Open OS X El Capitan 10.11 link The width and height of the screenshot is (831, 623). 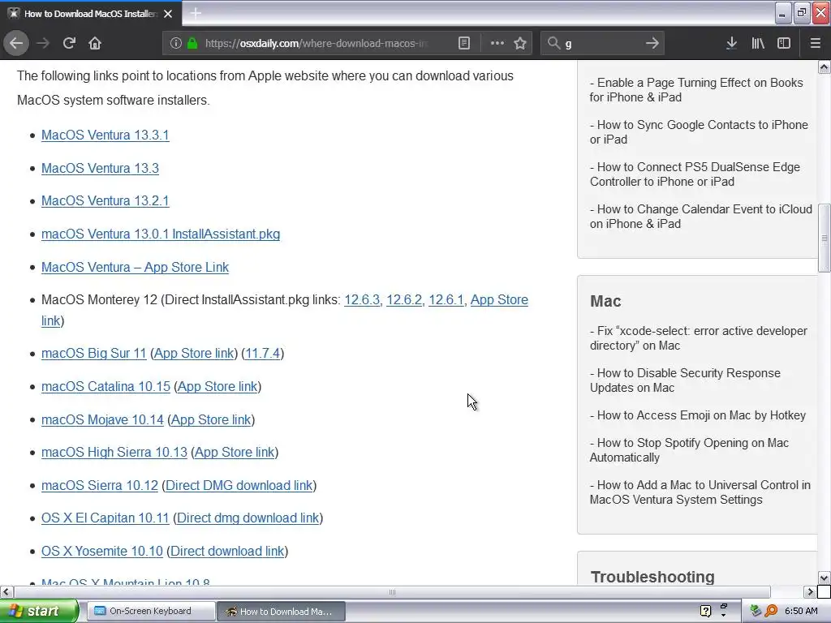(105, 518)
